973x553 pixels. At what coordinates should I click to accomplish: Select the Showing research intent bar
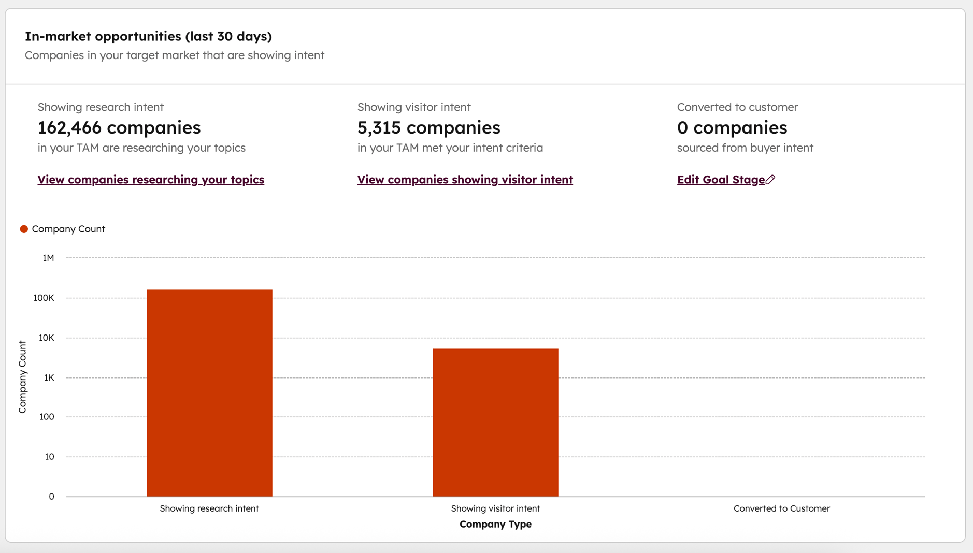click(209, 392)
